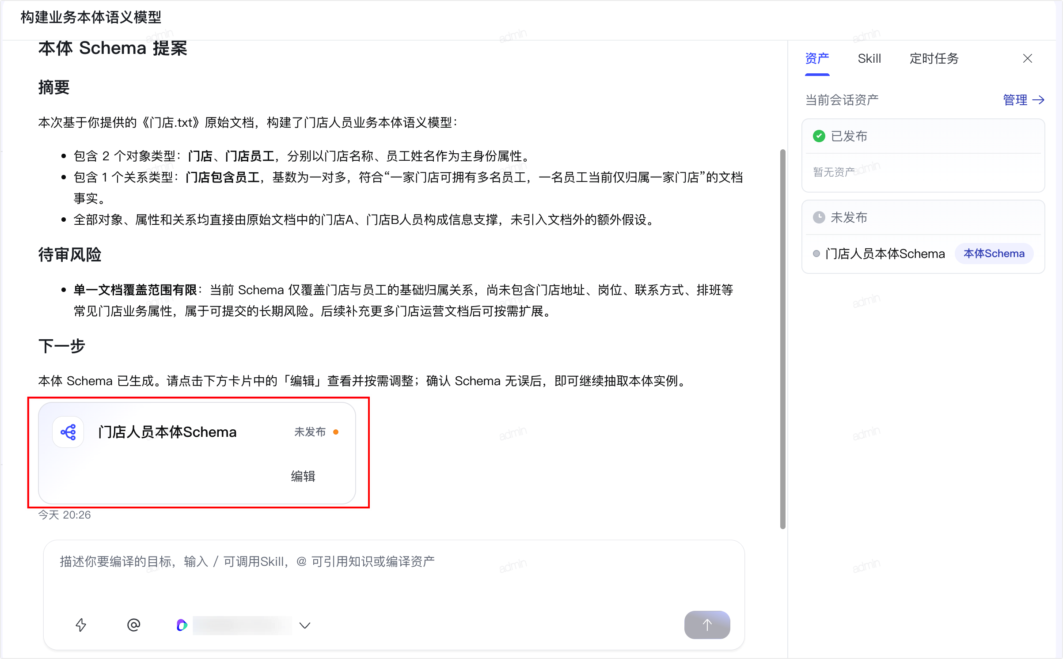The image size is (1063, 659).
Task: Click the page title 构建业务本体语义模型
Action: 91,18
